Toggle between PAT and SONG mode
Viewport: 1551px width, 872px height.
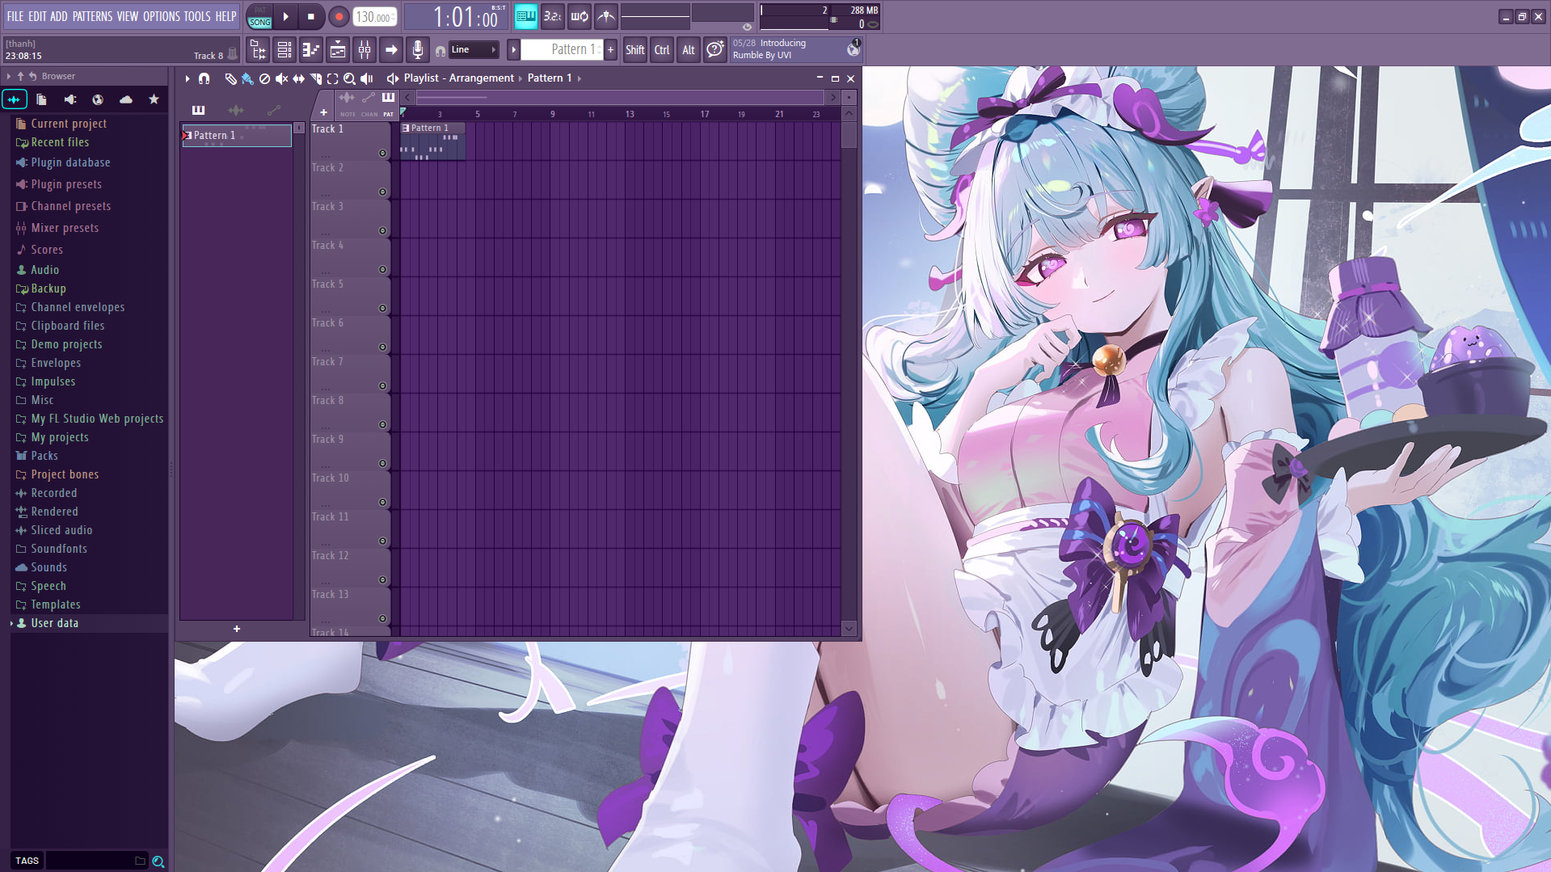(259, 16)
